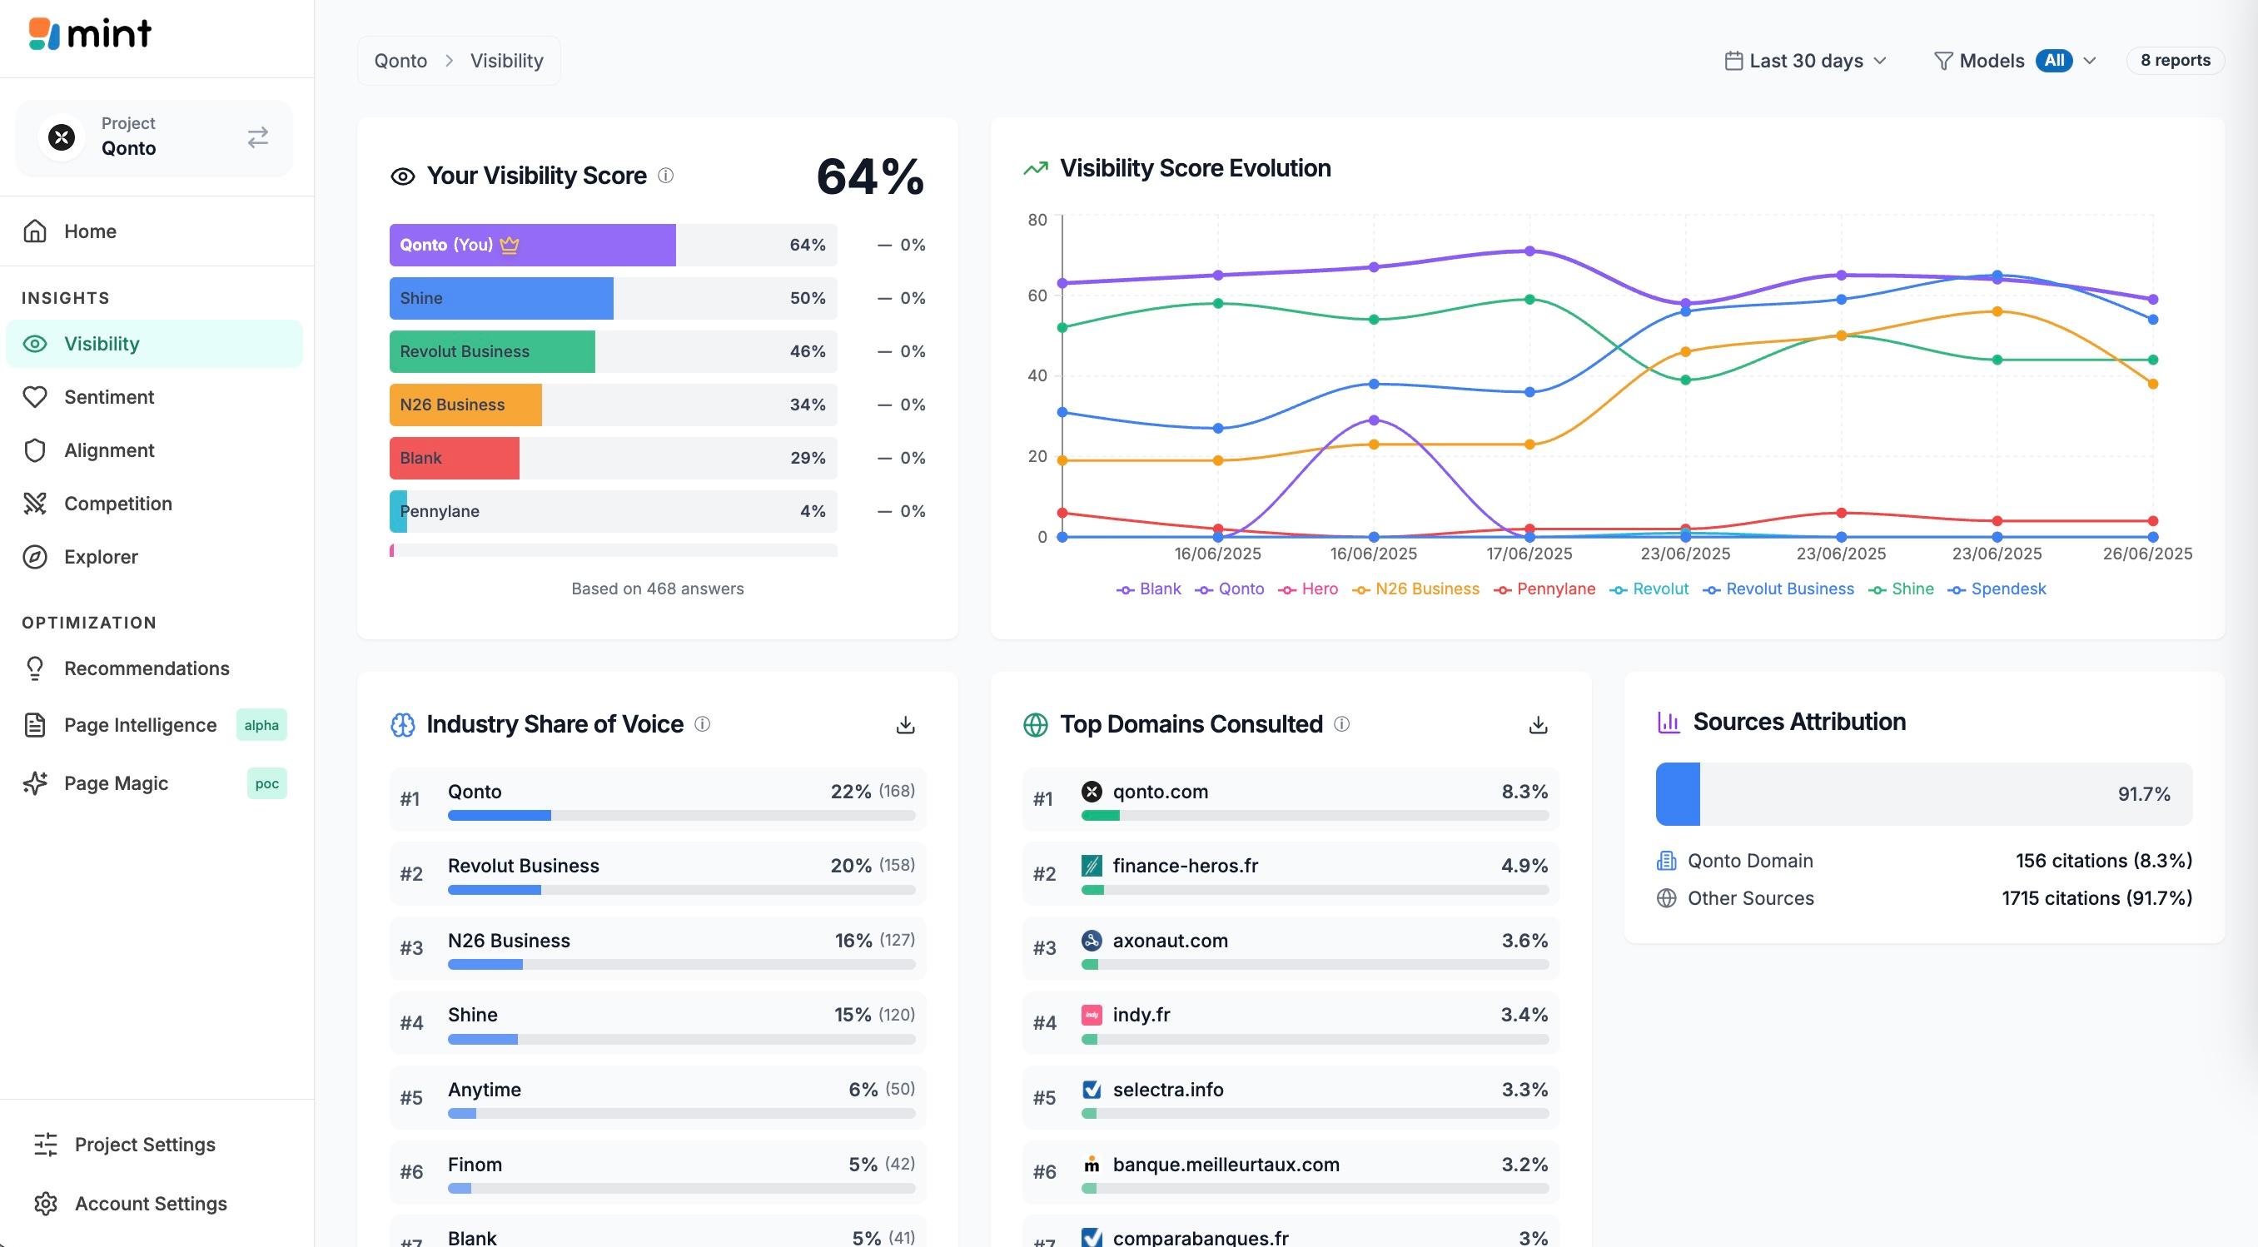This screenshot has height=1247, width=2258.
Task: Click the purple Qonto (You) visibility bar
Action: click(x=532, y=246)
